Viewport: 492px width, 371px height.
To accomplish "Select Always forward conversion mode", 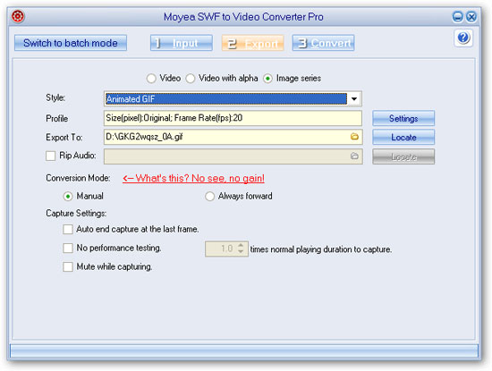I will tap(209, 197).
